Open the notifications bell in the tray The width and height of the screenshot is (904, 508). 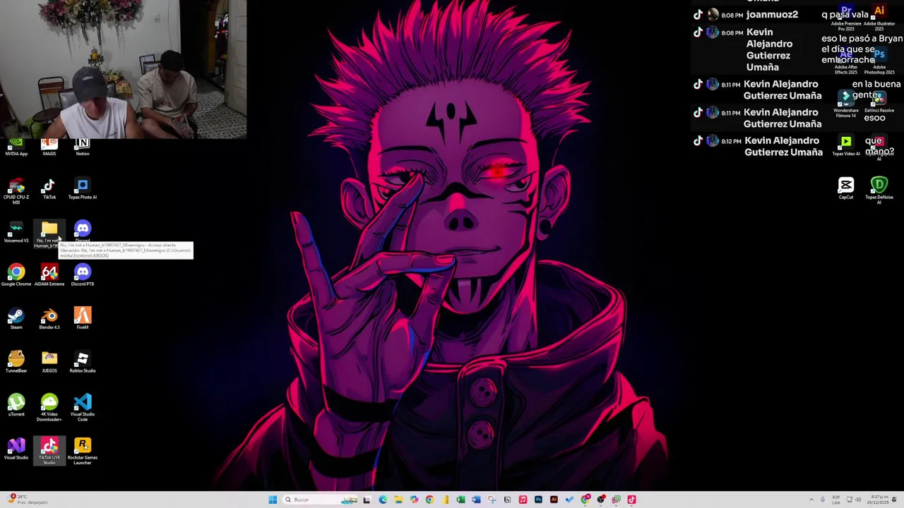coord(895,500)
